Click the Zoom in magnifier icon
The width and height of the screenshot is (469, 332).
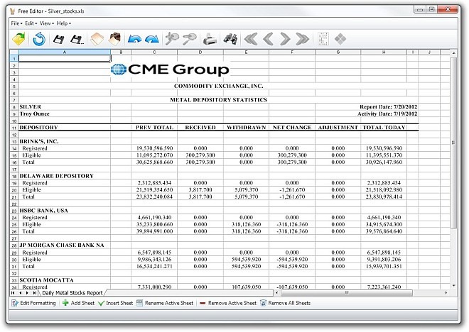172,39
